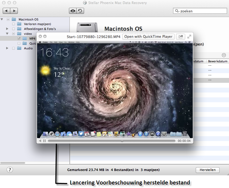Select the Verloren map(pen) folder

point(37,24)
